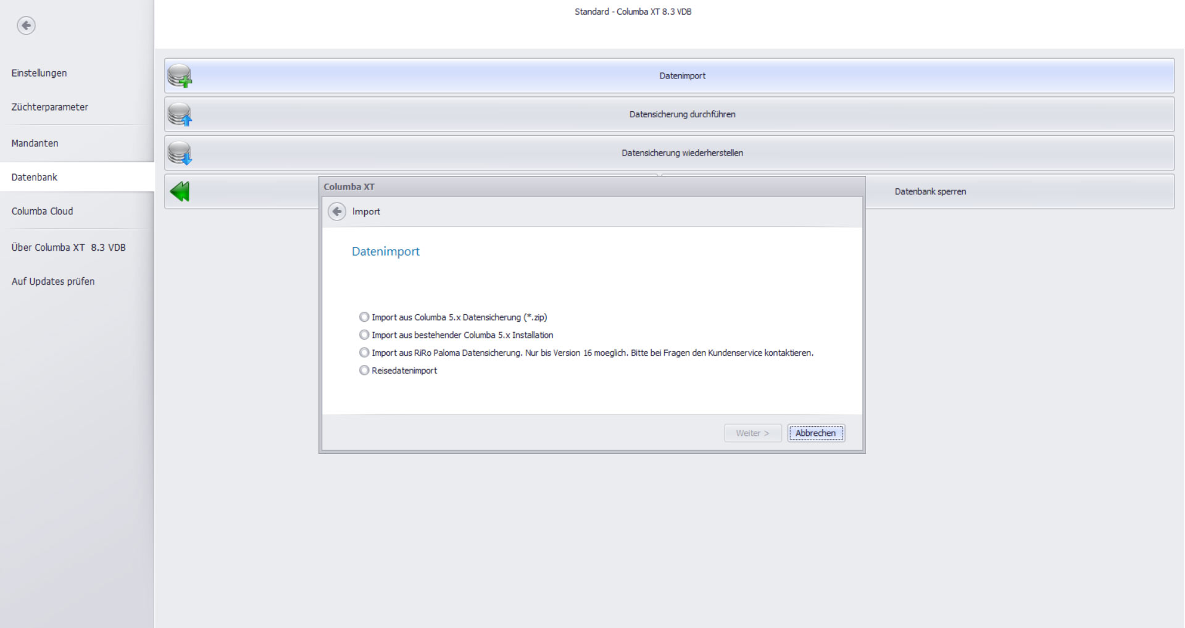This screenshot has width=1185, height=628.
Task: Select the Datenbank sidebar entry
Action: pos(35,177)
